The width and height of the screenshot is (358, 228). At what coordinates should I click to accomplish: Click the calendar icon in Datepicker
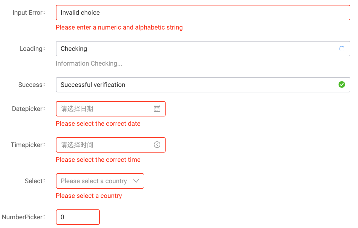(157, 109)
